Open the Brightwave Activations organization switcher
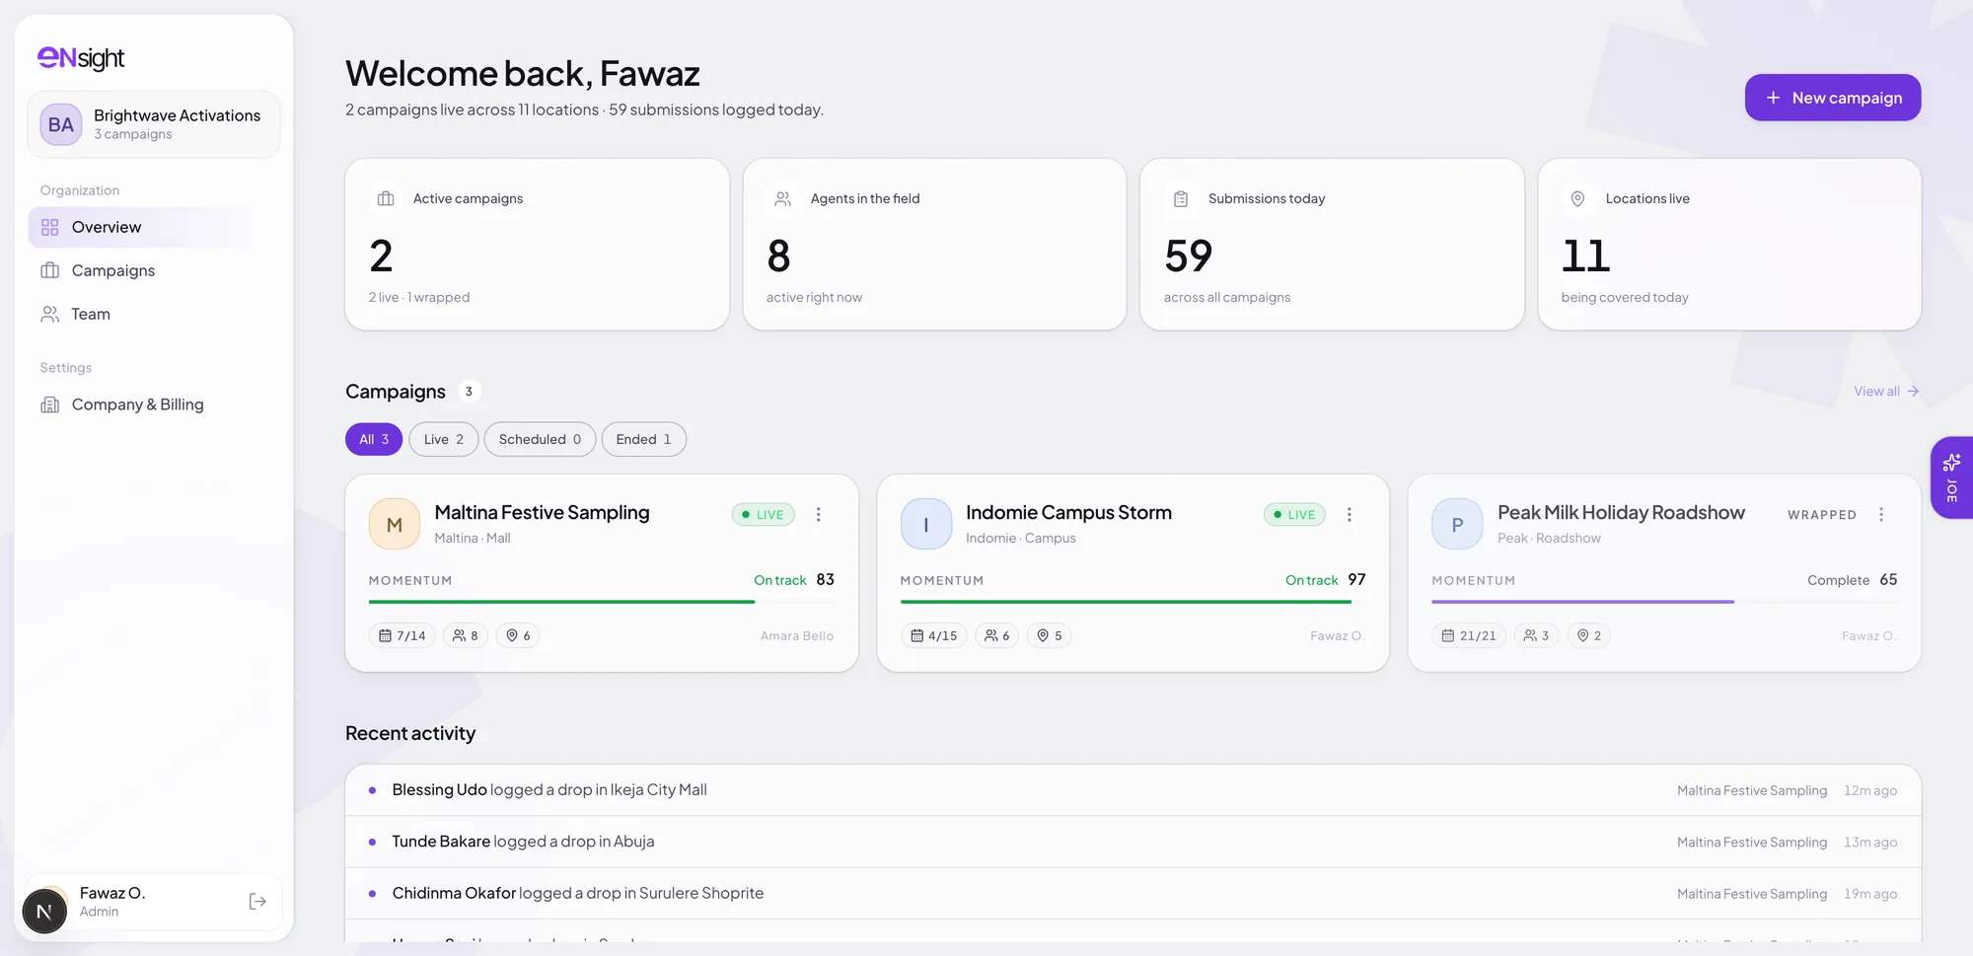The height and width of the screenshot is (956, 1973). click(154, 124)
